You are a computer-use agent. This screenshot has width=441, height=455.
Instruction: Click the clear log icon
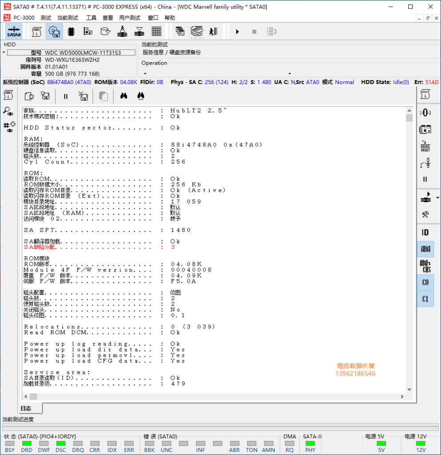pos(83,96)
